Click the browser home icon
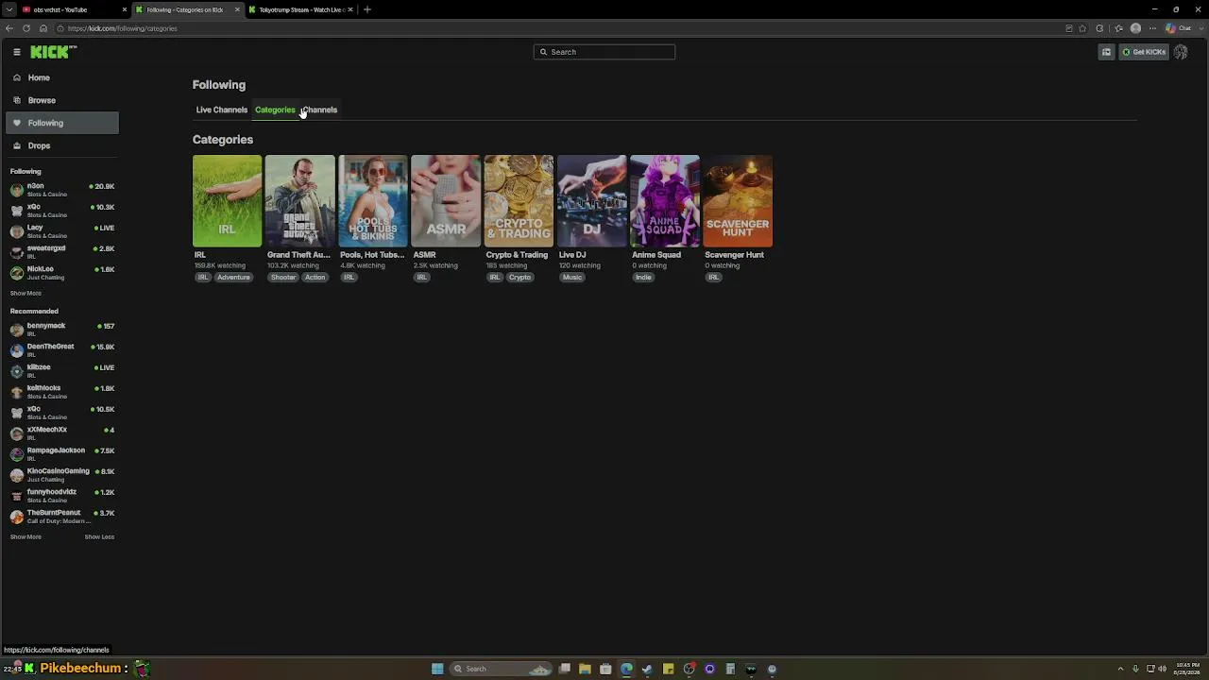 [43, 28]
